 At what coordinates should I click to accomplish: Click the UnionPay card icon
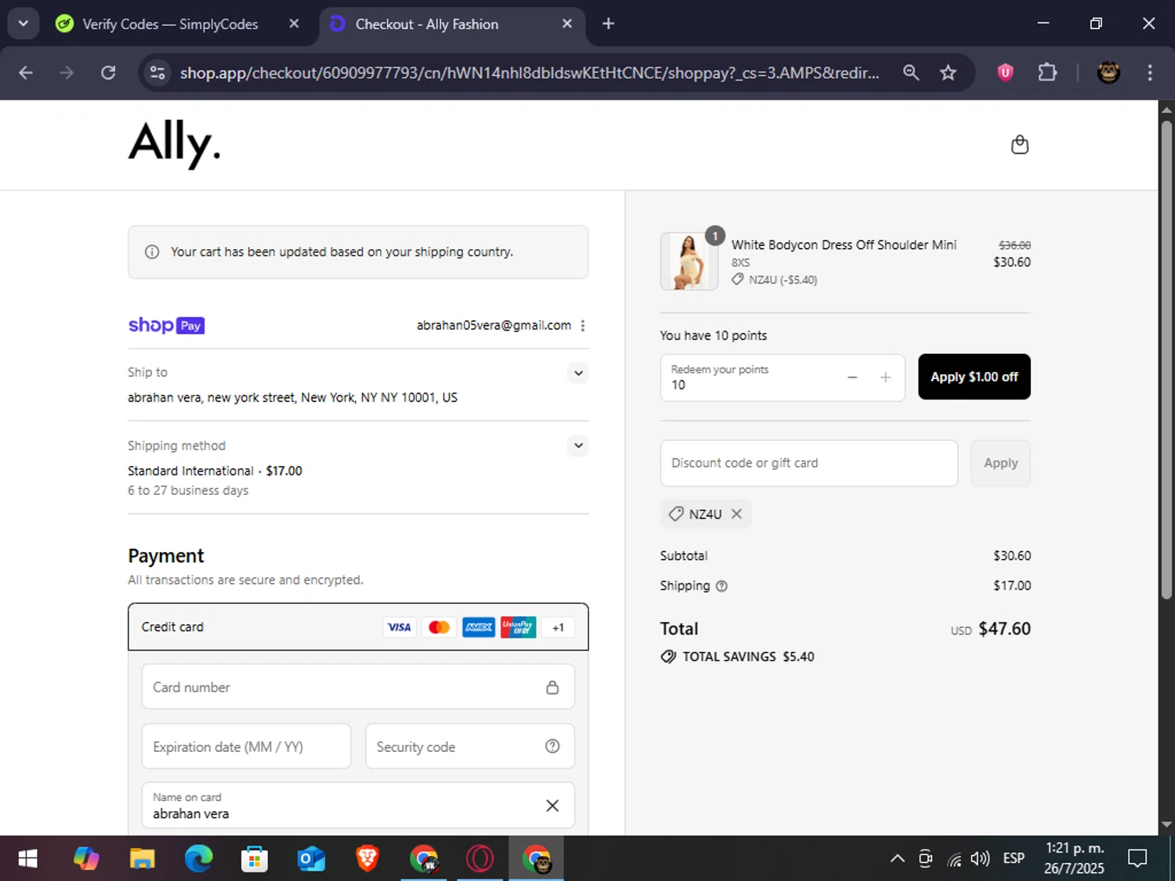point(518,627)
